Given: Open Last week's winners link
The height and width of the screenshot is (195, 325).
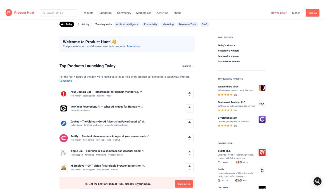Looking at the screenshot, I should tap(228, 56).
